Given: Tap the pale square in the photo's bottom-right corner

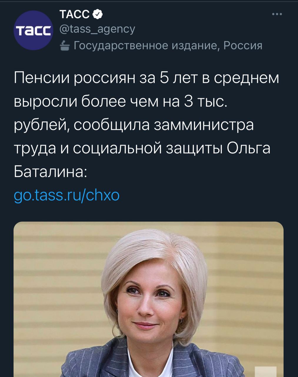Looking at the screenshot, I should pyautogui.click(x=265, y=371).
